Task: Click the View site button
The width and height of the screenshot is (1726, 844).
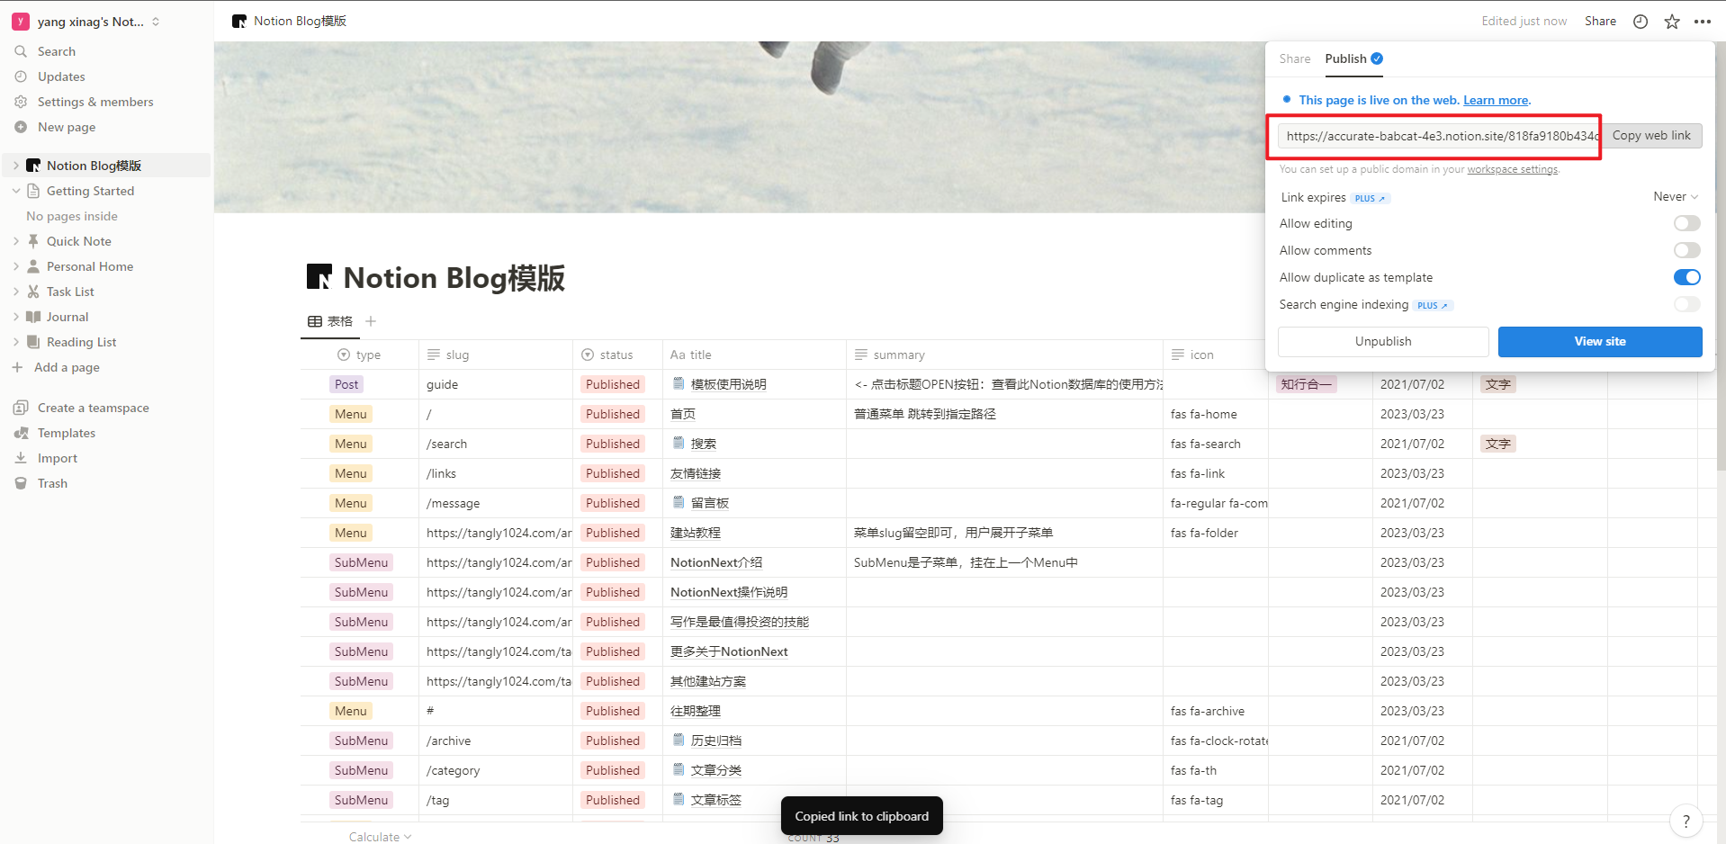Action: click(x=1600, y=342)
